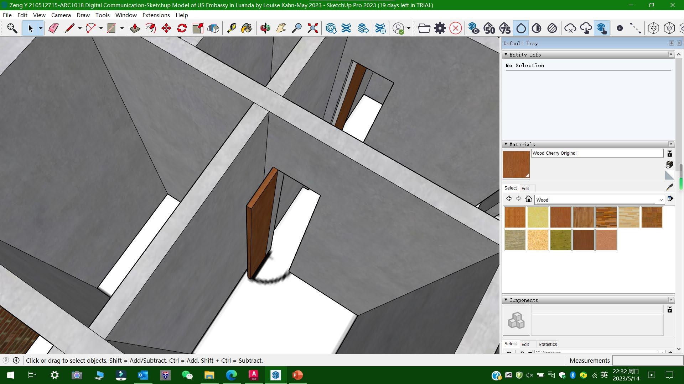Pick the yellow wood material swatch
684x384 pixels.
[x=538, y=217]
